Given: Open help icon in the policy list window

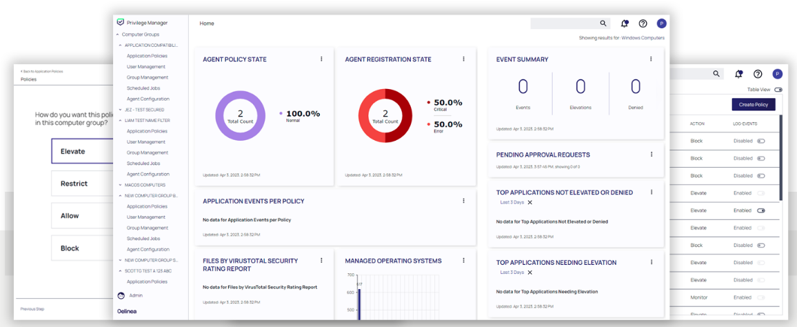Looking at the screenshot, I should (758, 75).
